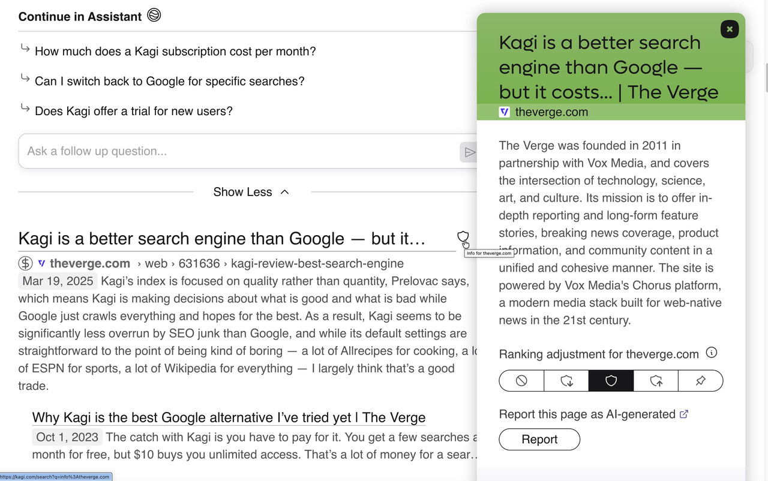Click theverge.com favicon in the info panel
This screenshot has height=481, width=768.
(505, 112)
